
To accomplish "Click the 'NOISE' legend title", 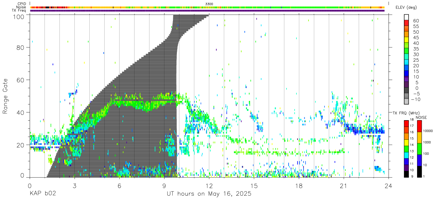I will 421,117.
